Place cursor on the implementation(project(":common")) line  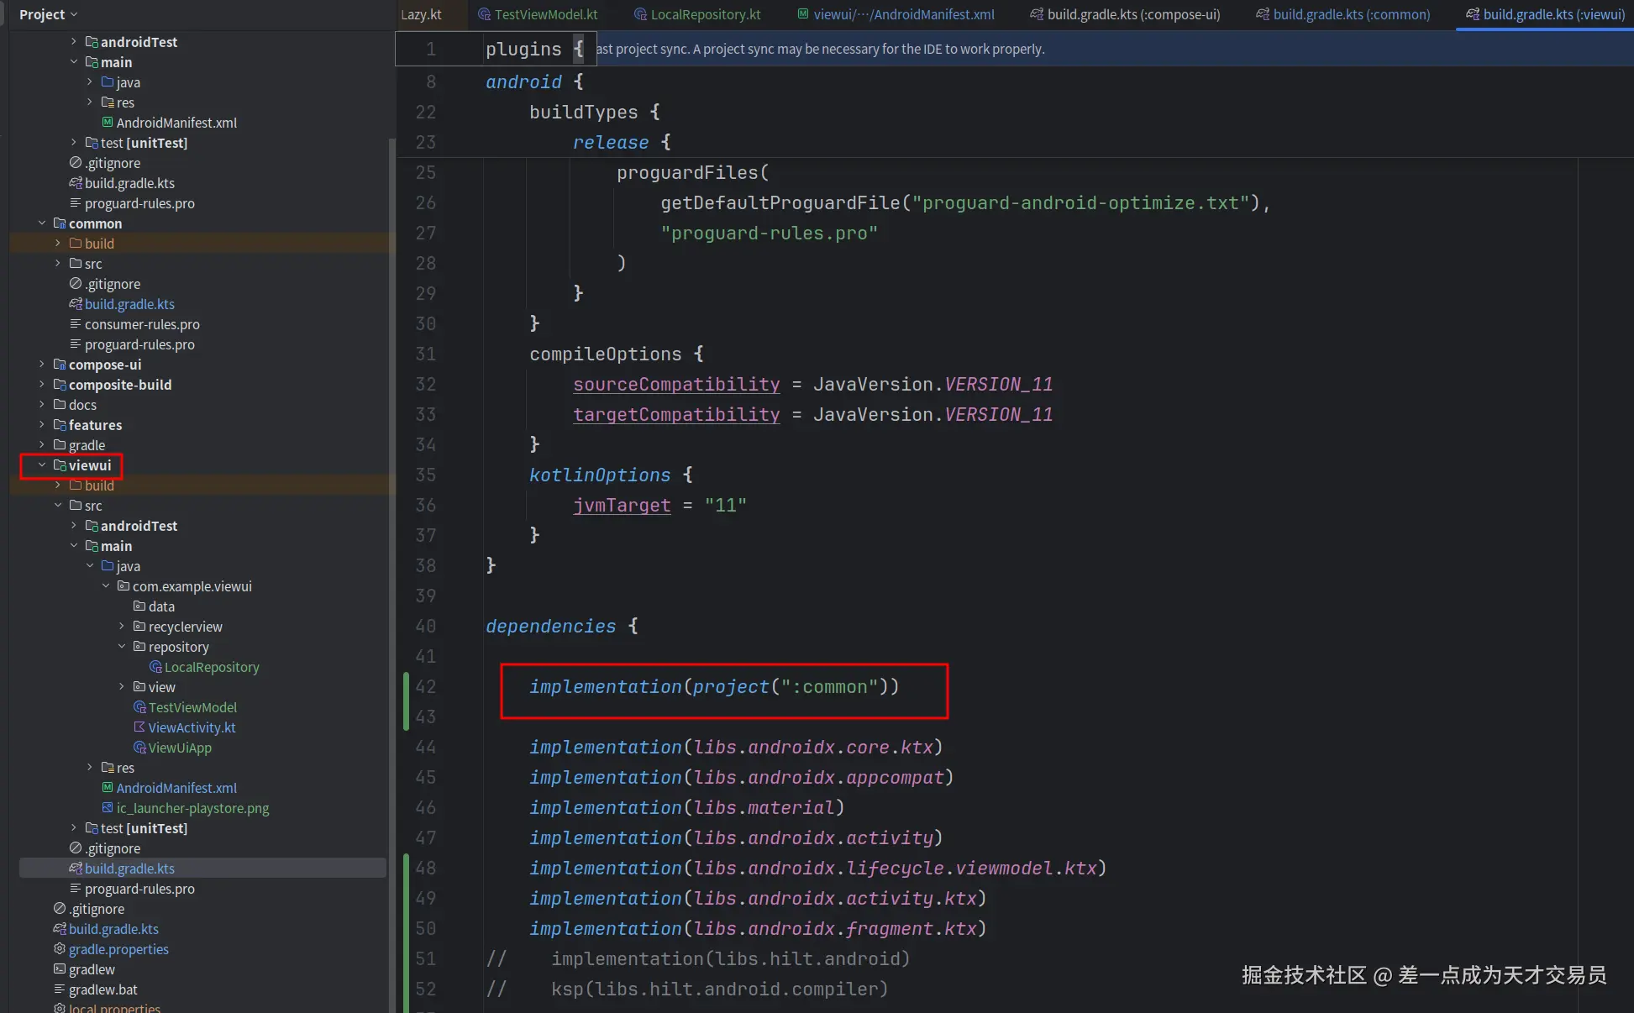[x=714, y=687]
